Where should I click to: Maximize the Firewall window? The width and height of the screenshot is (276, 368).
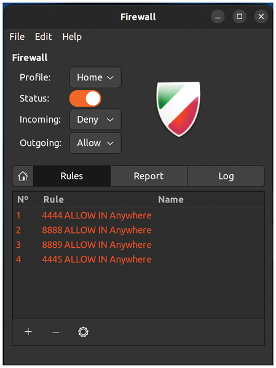(239, 17)
